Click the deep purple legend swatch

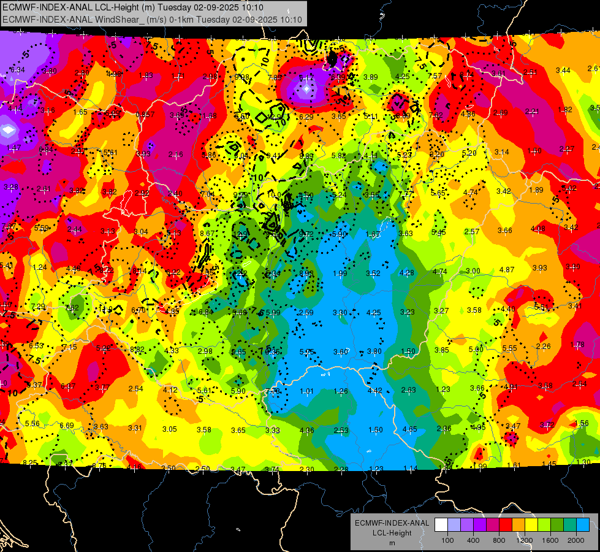480,525
